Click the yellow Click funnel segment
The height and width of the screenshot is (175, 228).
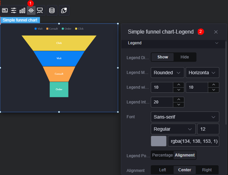coord(59,43)
